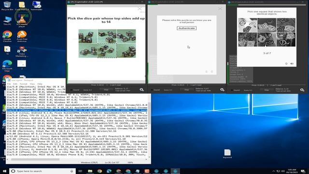The image size is (309, 174).
Task: Click Notepad horizontal scrollbar thumb
Action: tap(35, 159)
